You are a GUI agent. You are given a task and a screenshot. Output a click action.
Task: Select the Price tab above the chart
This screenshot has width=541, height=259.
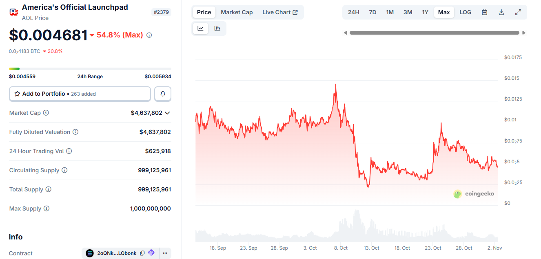pyautogui.click(x=204, y=12)
